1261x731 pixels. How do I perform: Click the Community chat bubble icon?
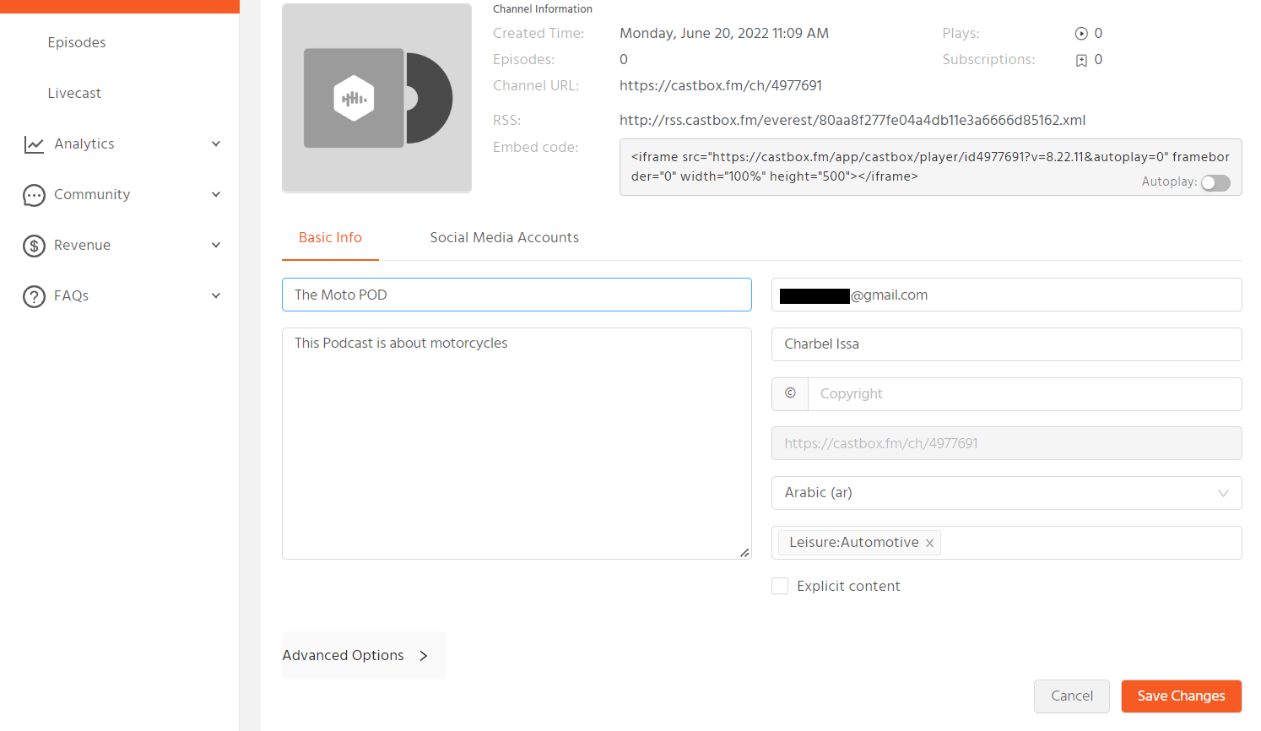(x=34, y=195)
